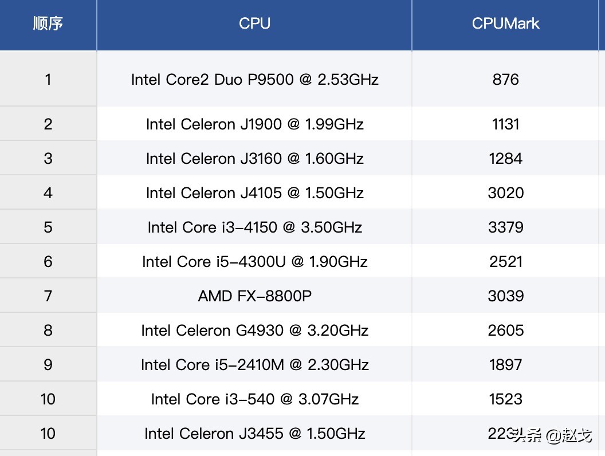Select the CPUMark value 1897
This screenshot has height=456, width=605.
(505, 365)
